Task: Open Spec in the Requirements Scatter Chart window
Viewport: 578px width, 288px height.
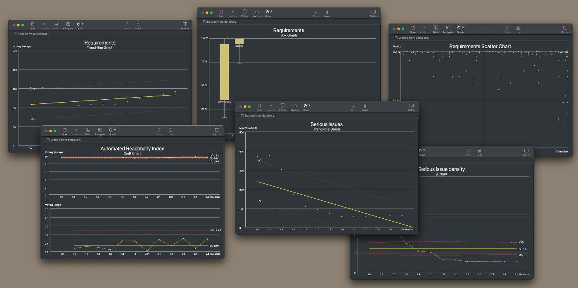Action: point(413,29)
